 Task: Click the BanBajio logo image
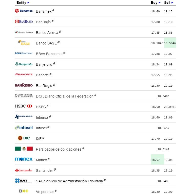pyautogui.click(x=24, y=21)
